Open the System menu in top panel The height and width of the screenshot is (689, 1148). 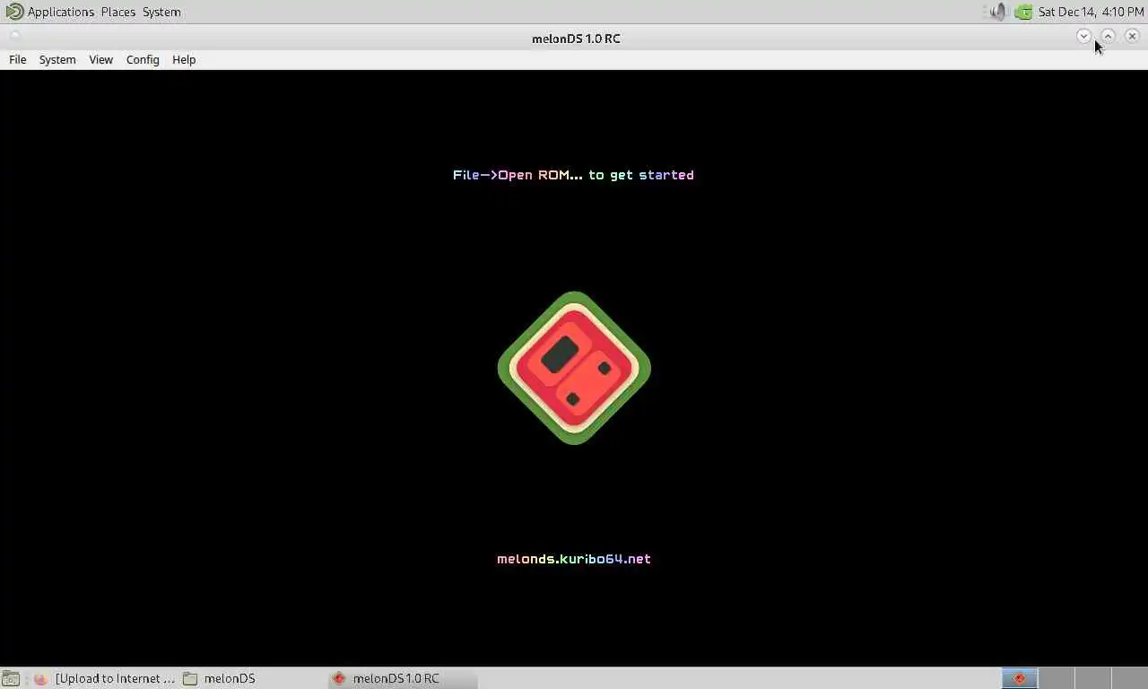(161, 12)
